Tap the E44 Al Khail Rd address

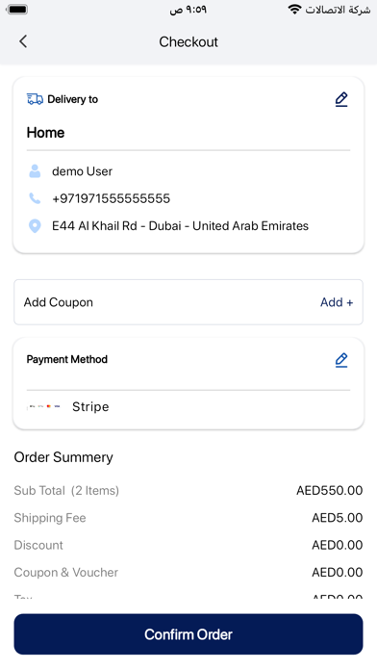(180, 226)
